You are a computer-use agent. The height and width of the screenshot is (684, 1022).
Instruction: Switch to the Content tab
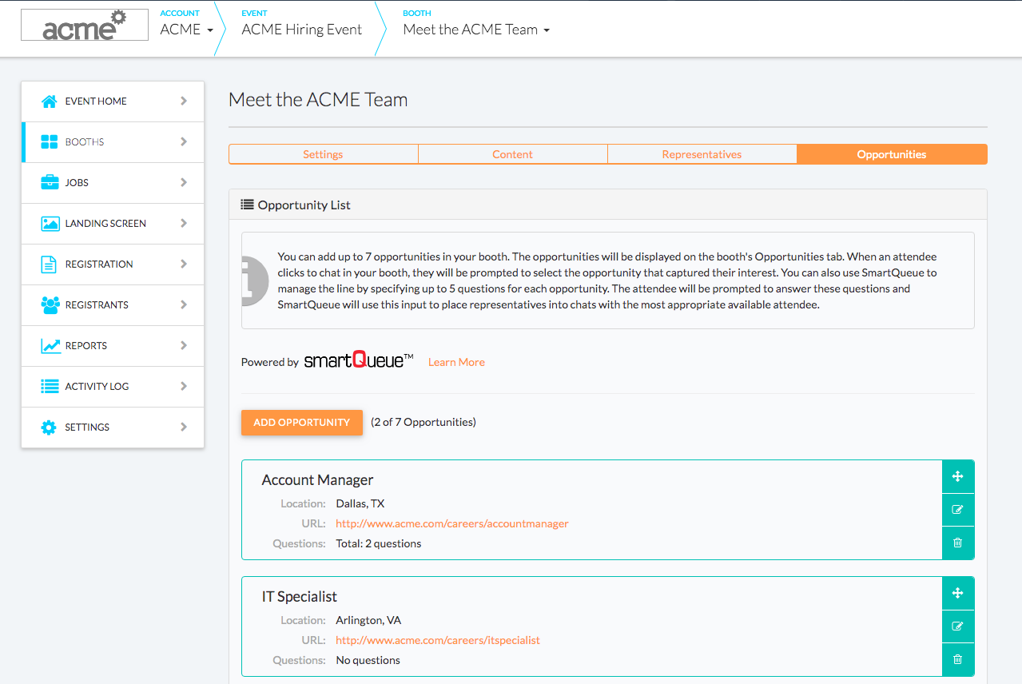coord(512,154)
